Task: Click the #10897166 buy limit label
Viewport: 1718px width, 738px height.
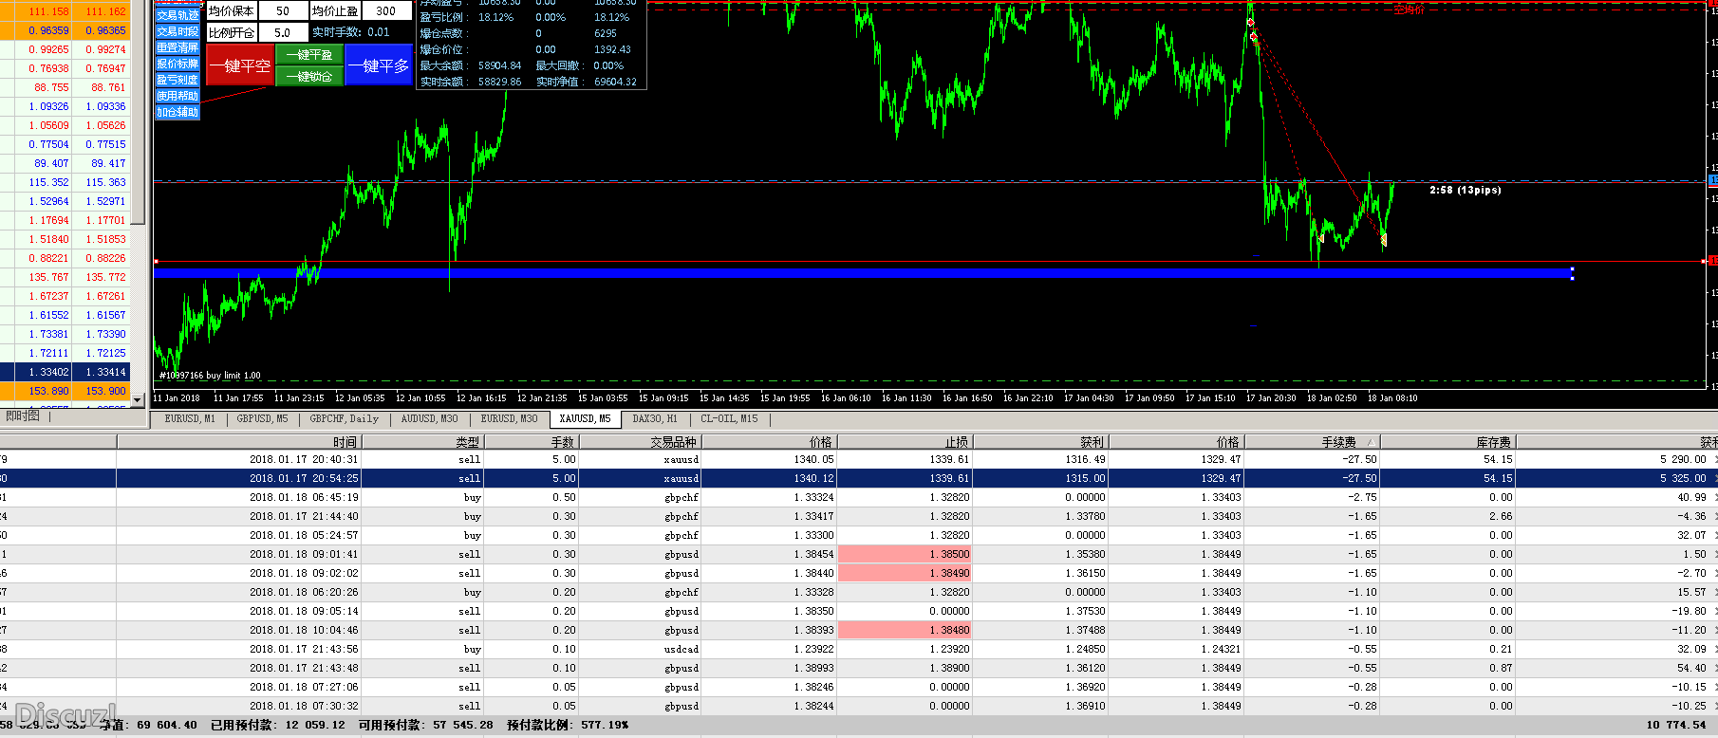Action: click(x=210, y=376)
